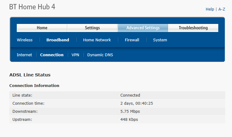Click the ADSL Line Status heading
The image size is (232, 137).
[x=30, y=75]
